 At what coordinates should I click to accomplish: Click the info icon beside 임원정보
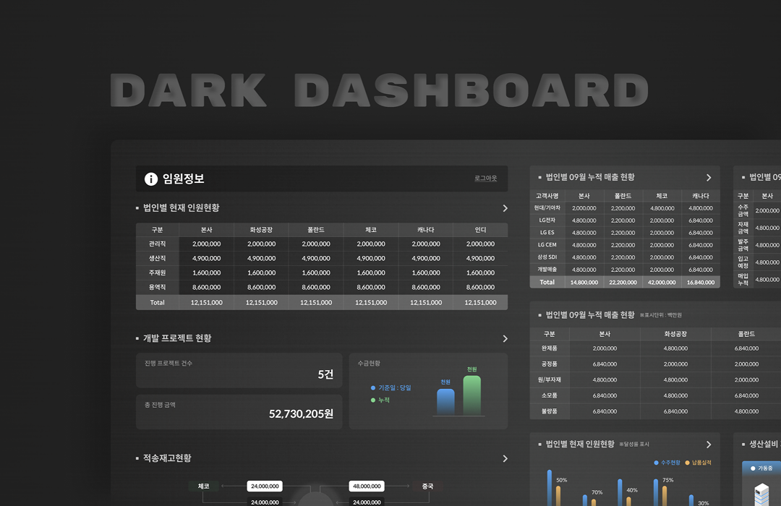[x=151, y=179]
